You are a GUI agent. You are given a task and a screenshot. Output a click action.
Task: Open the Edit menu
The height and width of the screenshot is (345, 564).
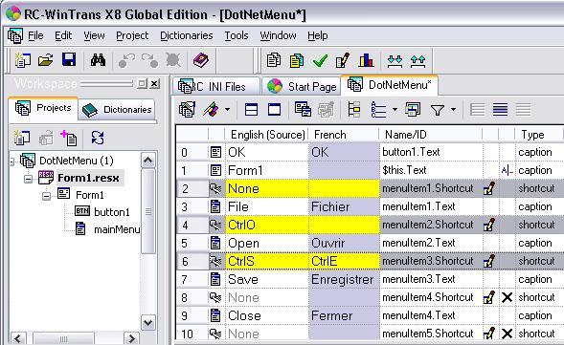click(x=63, y=36)
